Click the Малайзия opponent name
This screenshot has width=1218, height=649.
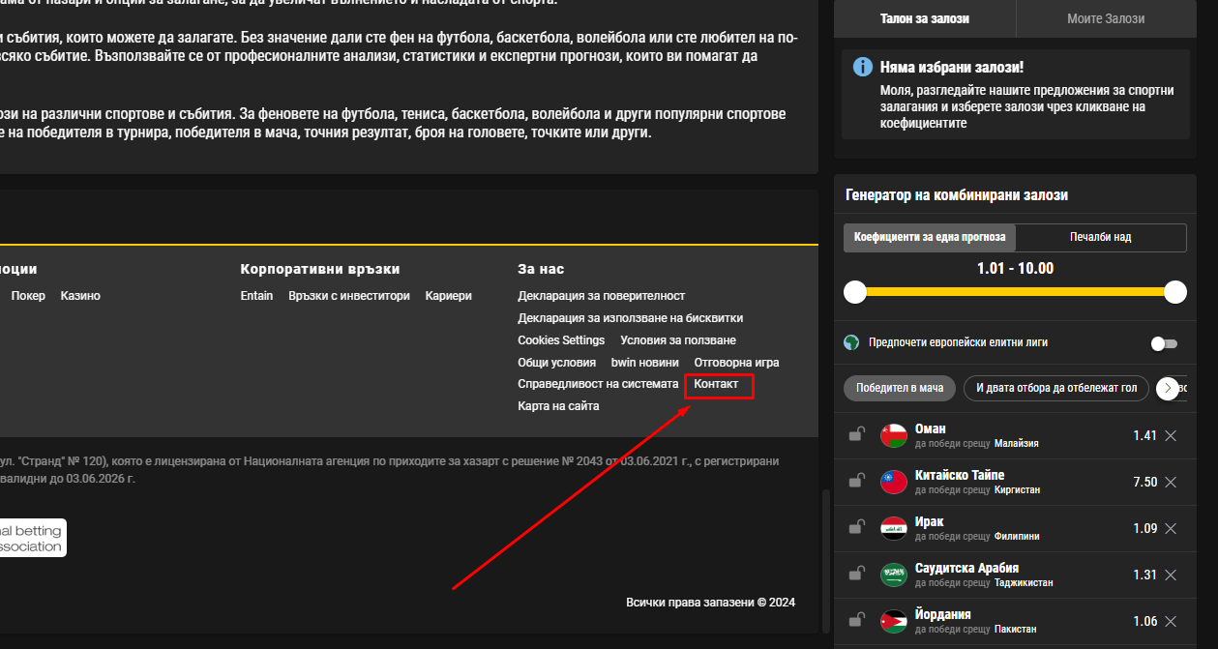tap(1017, 443)
